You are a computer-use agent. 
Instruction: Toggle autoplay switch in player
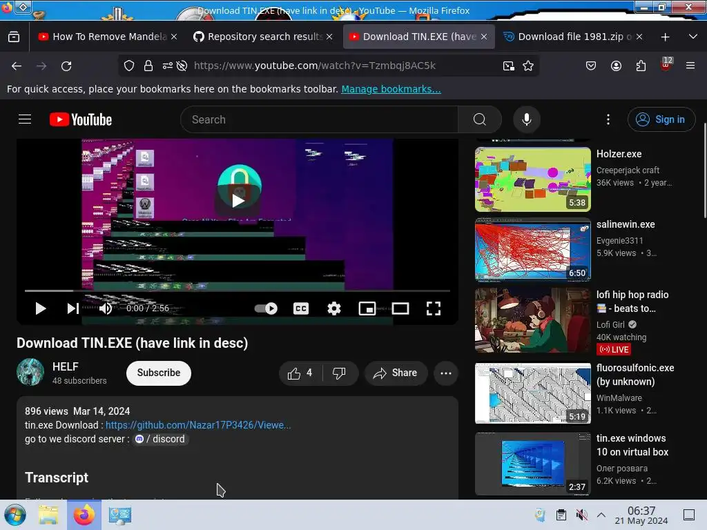pos(266,308)
